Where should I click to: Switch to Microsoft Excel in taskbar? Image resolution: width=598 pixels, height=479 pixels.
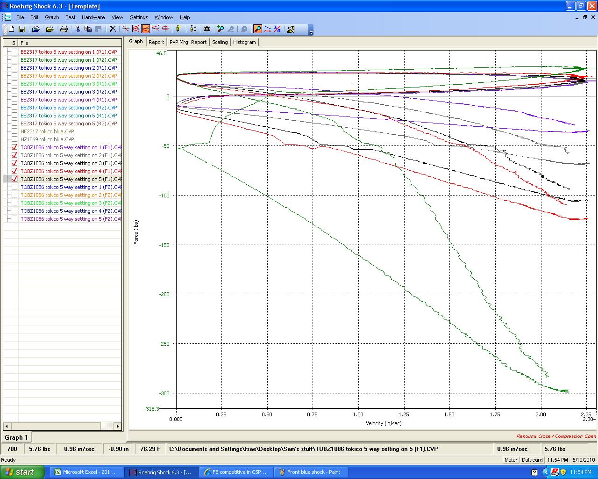(x=85, y=472)
